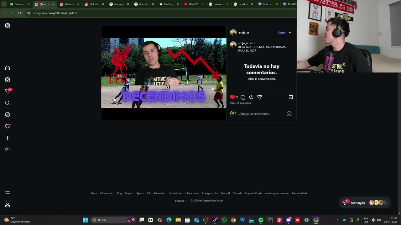Open Instagram search from the sidebar

(8, 103)
